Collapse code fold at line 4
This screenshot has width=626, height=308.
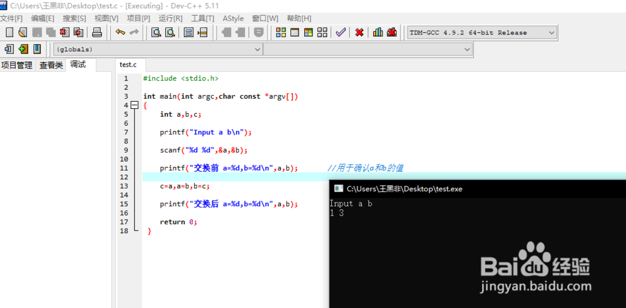pos(135,105)
